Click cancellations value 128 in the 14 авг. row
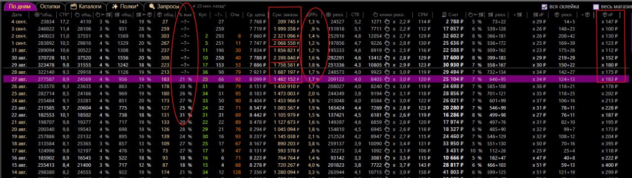Viewport: 632px width, 178px height. point(237,173)
